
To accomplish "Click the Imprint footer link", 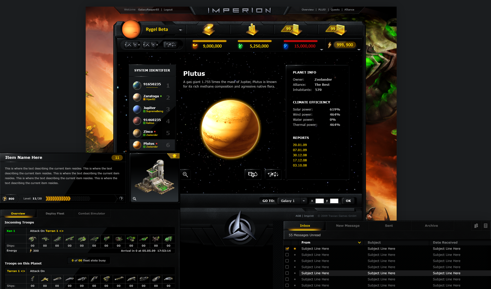I will [x=309, y=216].
